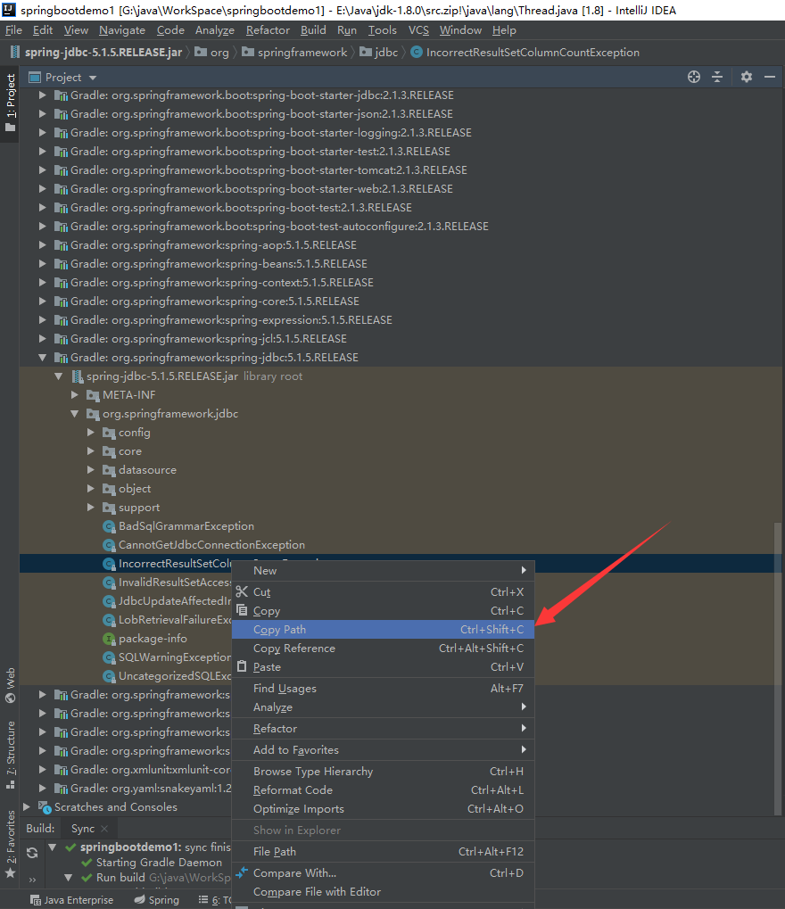Open the Java Enterprise tool window

point(71,900)
